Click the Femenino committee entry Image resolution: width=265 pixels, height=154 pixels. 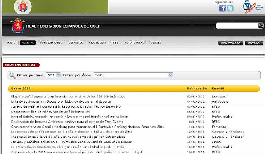[219, 127]
